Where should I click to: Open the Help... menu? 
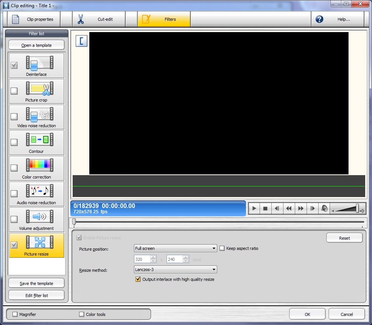click(x=338, y=19)
